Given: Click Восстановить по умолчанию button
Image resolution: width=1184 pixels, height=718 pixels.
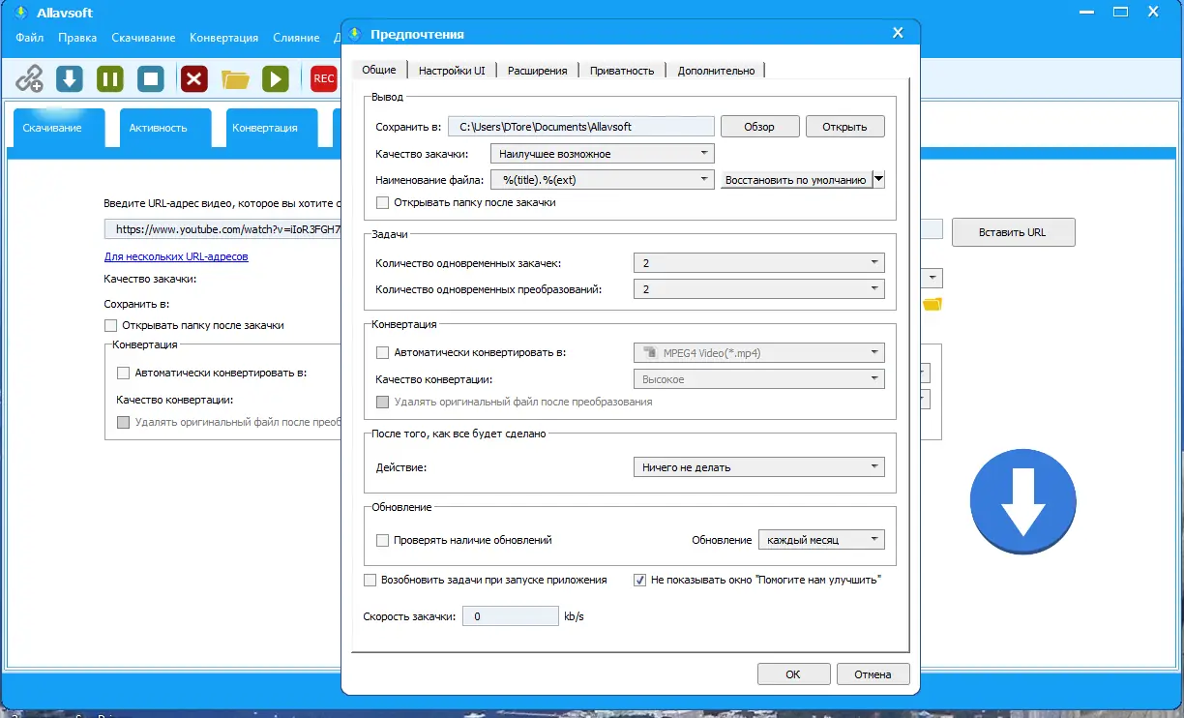Looking at the screenshot, I should [796, 179].
